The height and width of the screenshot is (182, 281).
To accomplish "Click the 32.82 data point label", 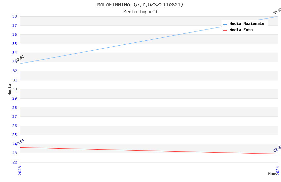I will coord(20,59).
